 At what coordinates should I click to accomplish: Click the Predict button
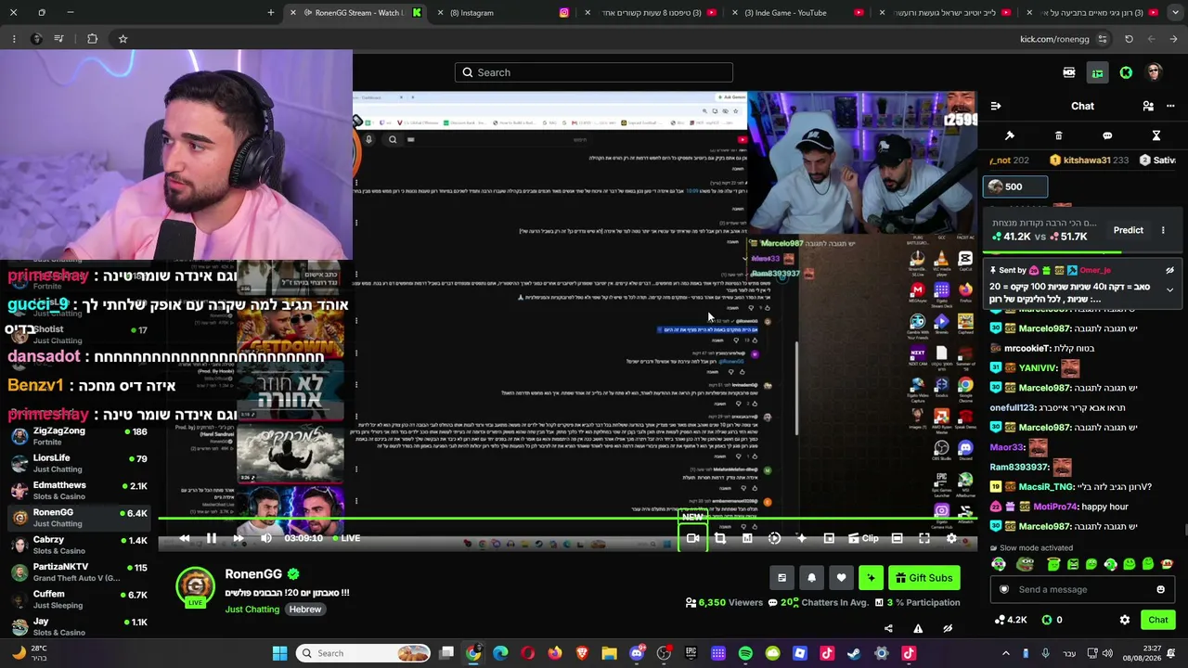click(1129, 230)
